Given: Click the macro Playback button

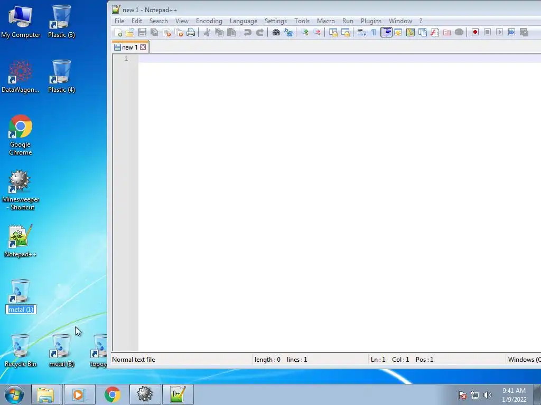Looking at the screenshot, I should 499,32.
